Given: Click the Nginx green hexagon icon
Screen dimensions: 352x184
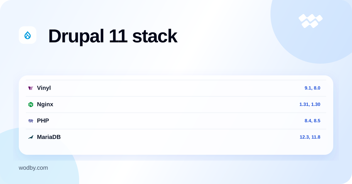Looking at the screenshot, I should pos(31,105).
